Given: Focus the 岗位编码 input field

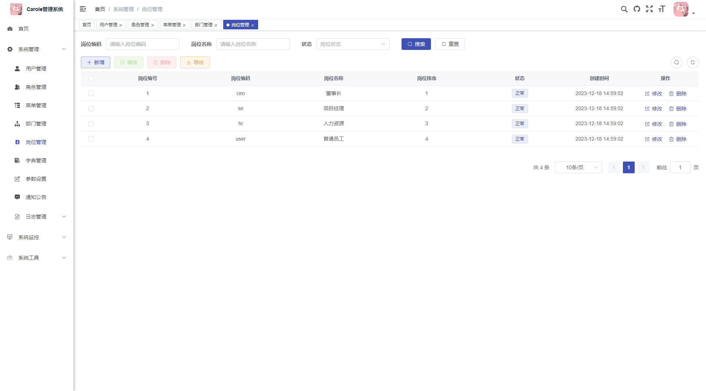Looking at the screenshot, I should (143, 44).
